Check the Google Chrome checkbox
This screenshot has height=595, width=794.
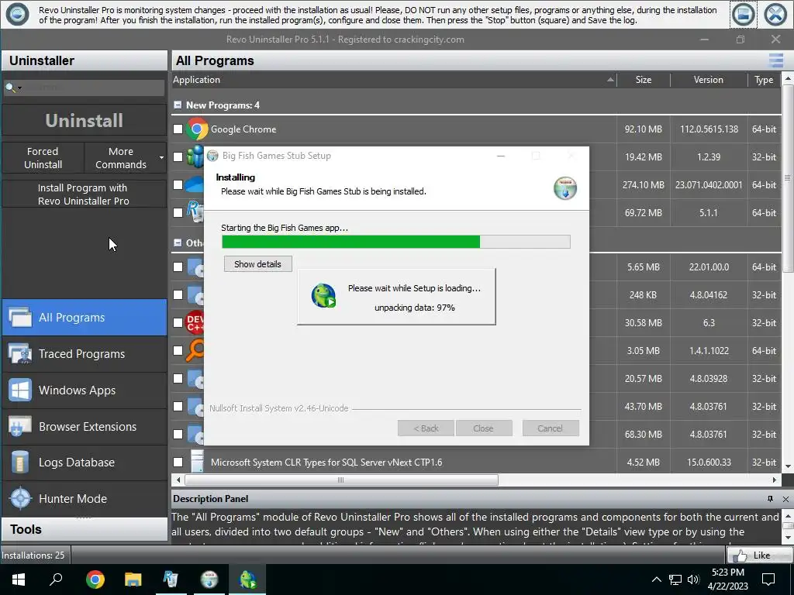click(x=178, y=129)
